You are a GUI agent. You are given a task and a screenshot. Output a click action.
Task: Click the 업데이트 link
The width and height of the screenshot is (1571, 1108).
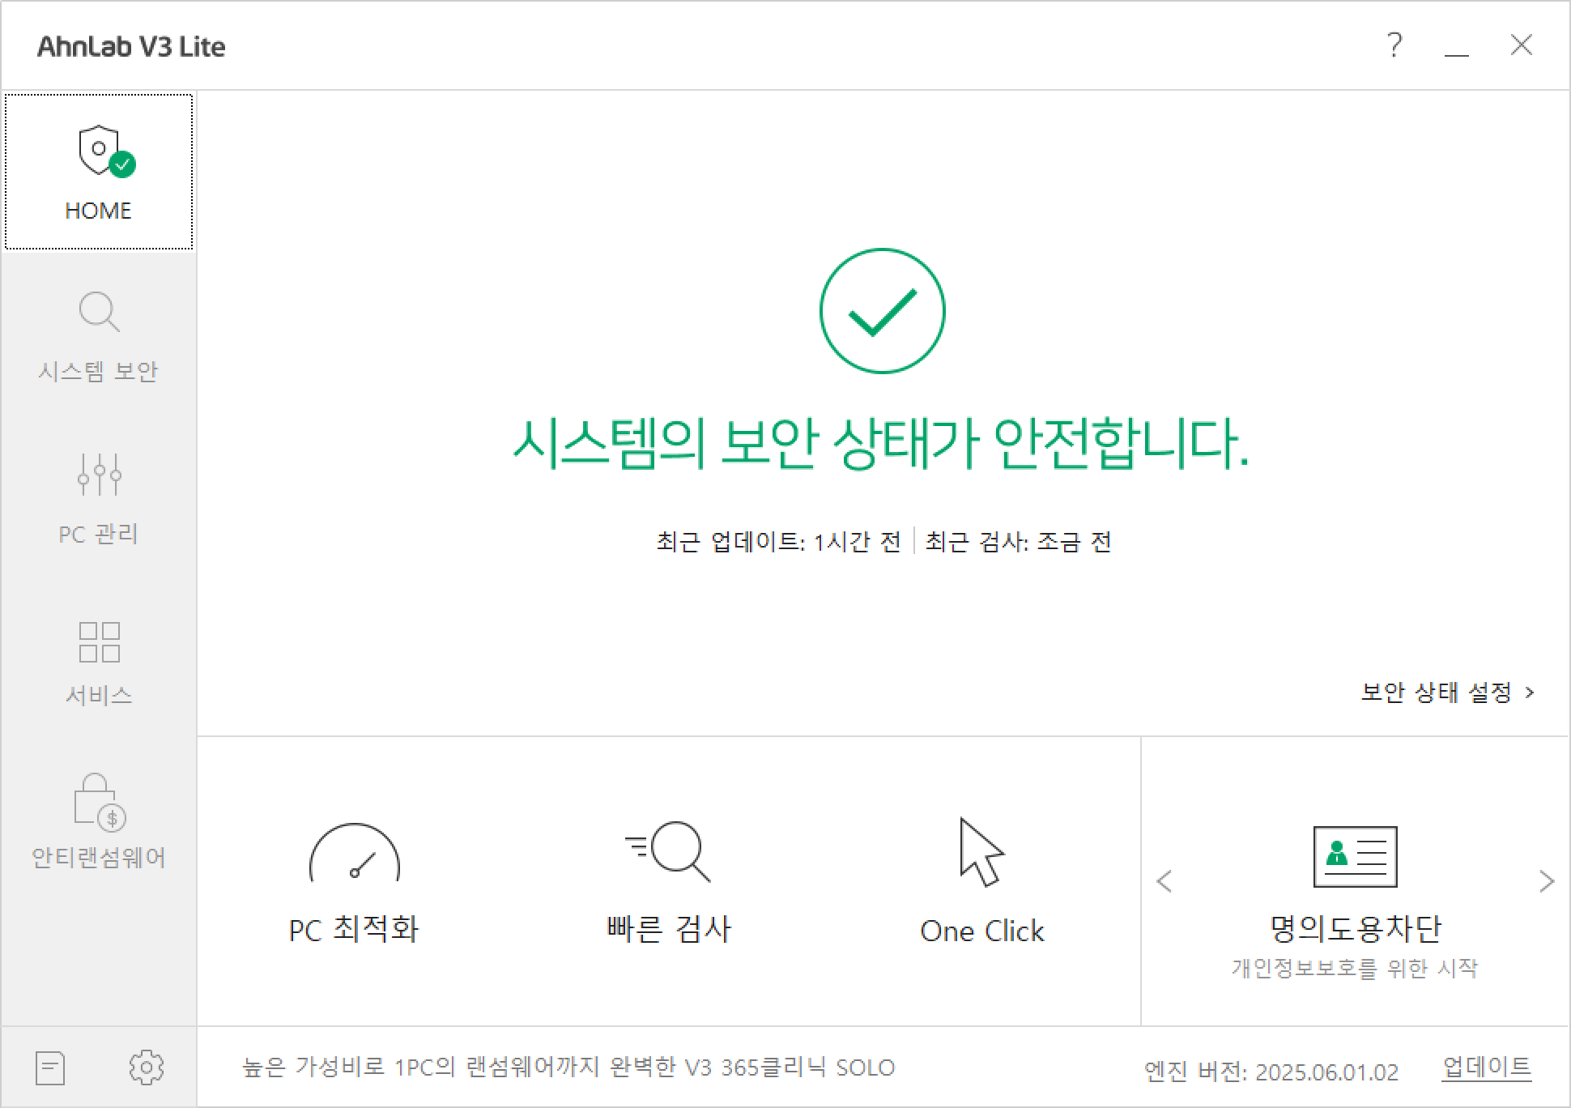(1486, 1068)
